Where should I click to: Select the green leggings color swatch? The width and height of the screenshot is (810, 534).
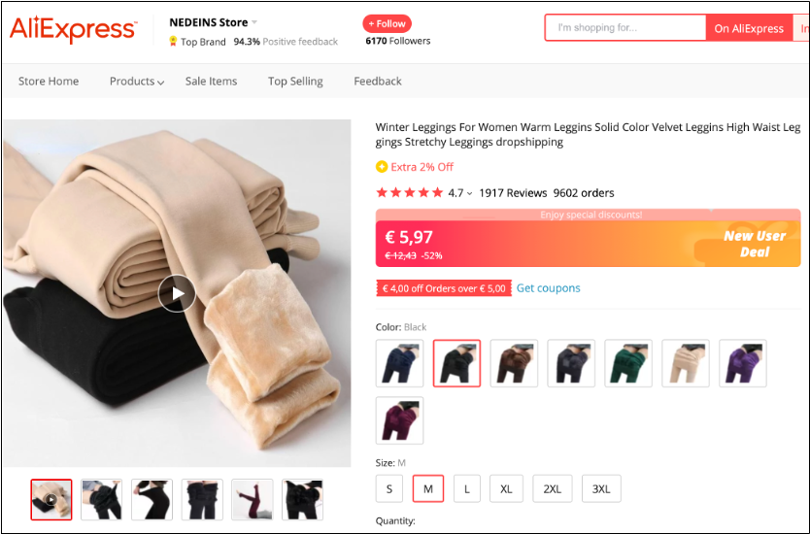pos(628,363)
